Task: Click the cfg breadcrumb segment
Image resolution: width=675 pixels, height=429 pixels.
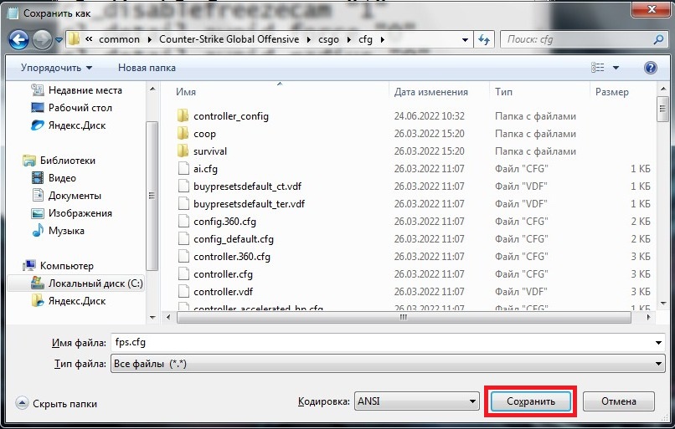Action: point(365,39)
